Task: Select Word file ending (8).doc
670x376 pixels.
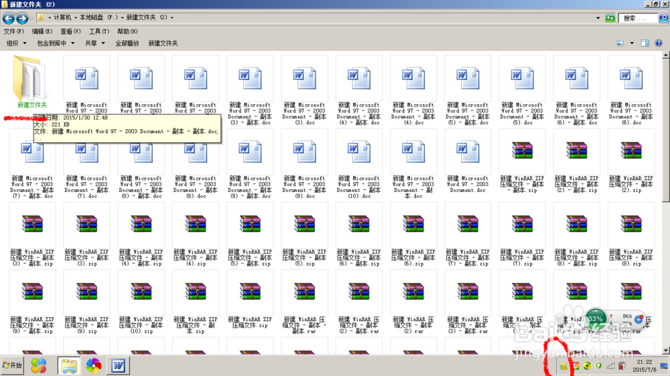Action: [196, 165]
